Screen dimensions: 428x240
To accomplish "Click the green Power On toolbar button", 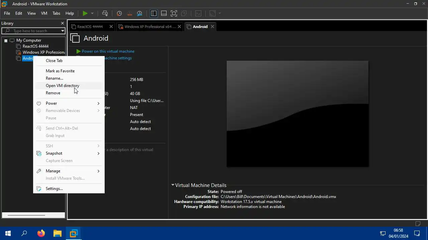I will (85, 13).
